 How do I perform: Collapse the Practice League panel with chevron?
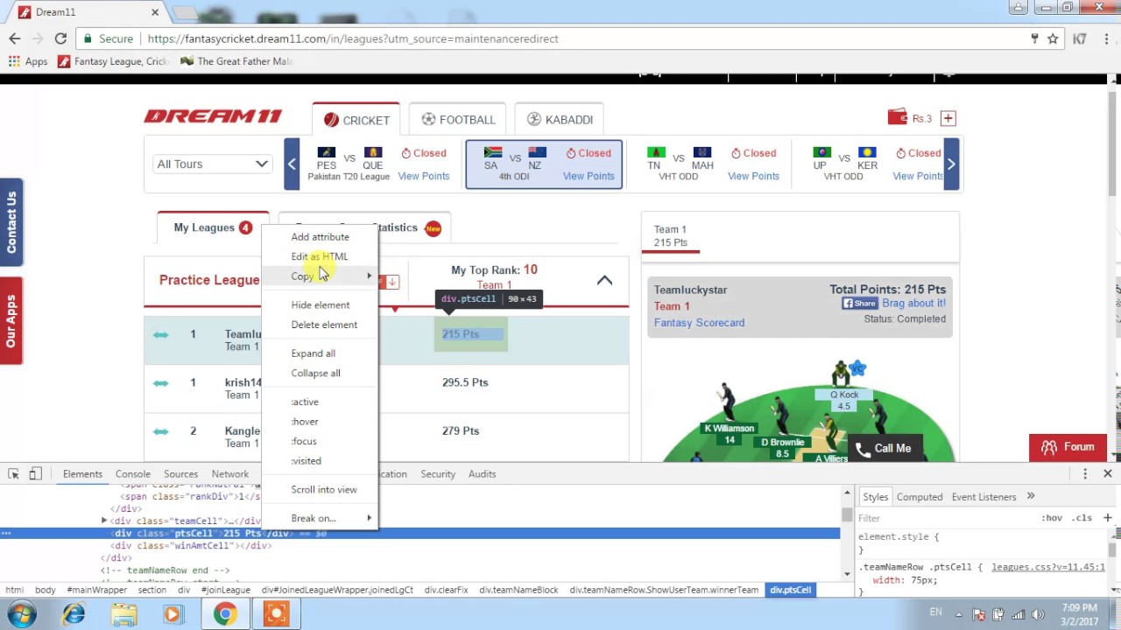[x=604, y=280]
